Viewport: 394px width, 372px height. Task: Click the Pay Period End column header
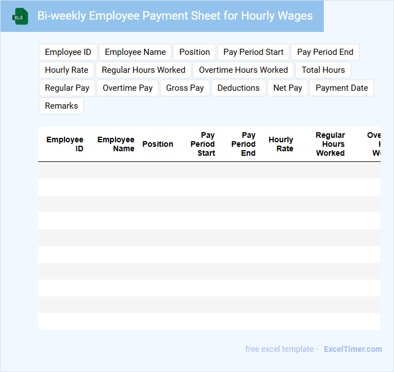(243, 144)
